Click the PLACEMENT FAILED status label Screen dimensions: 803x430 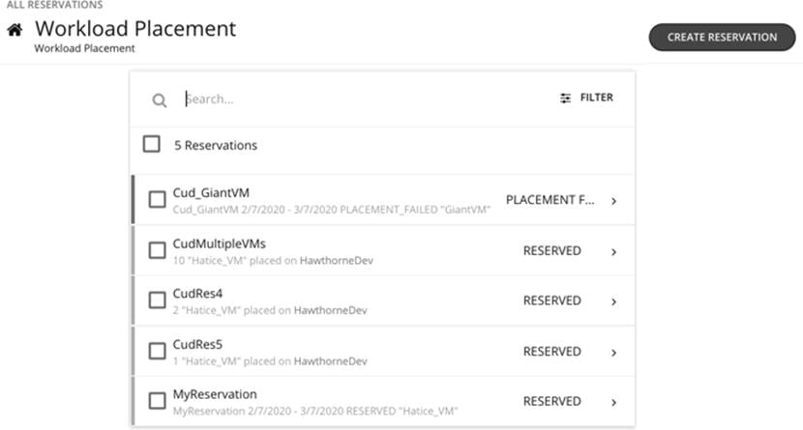(550, 200)
